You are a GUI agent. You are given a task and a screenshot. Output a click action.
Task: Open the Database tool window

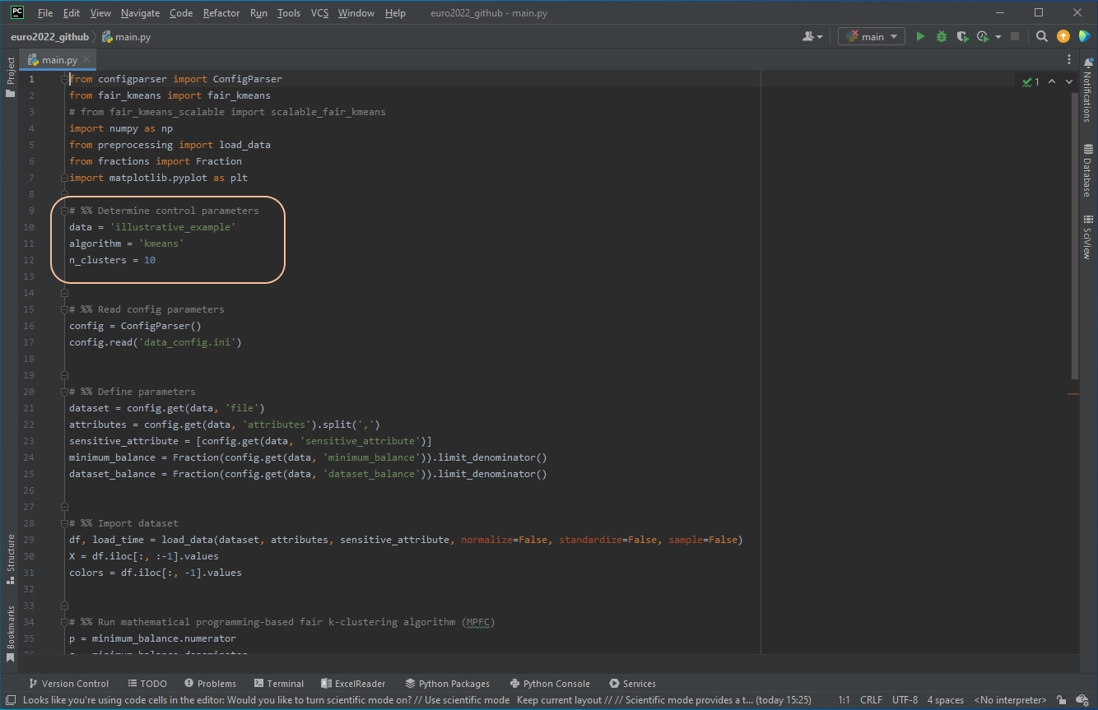pos(1088,170)
